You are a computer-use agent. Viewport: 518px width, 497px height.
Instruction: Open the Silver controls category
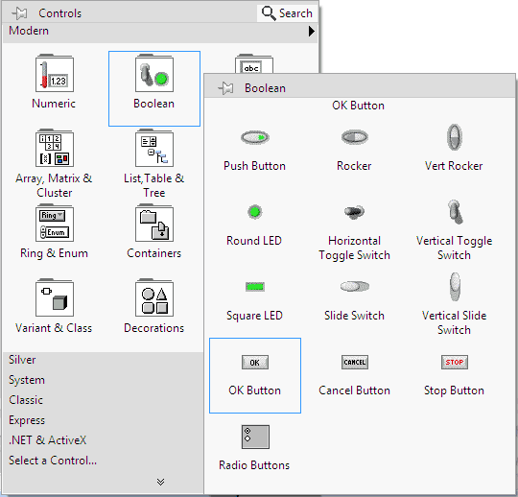[x=22, y=360]
